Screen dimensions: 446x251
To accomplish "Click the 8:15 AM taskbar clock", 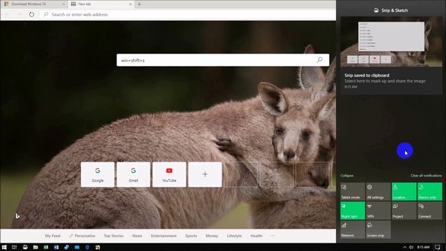I will pyautogui.click(x=423, y=247).
